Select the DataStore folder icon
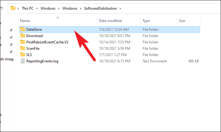Viewport: 221px width, 132px height. (x=22, y=29)
